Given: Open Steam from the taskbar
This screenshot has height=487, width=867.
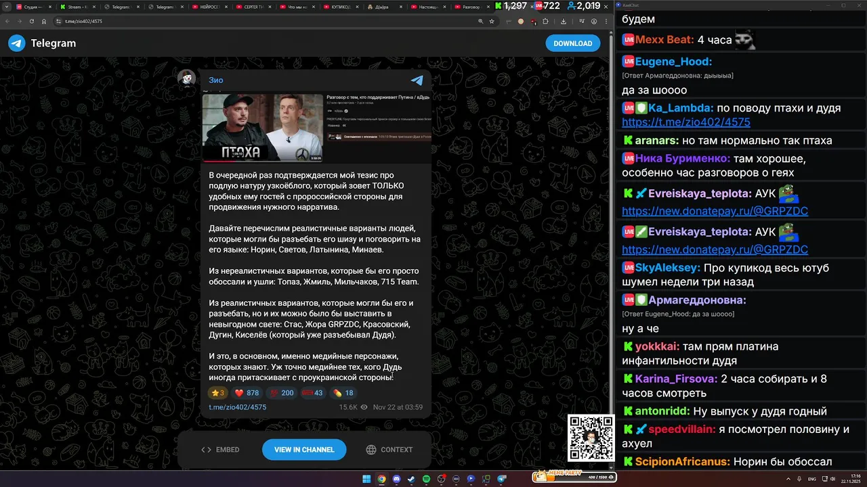Looking at the screenshot, I should 411,479.
